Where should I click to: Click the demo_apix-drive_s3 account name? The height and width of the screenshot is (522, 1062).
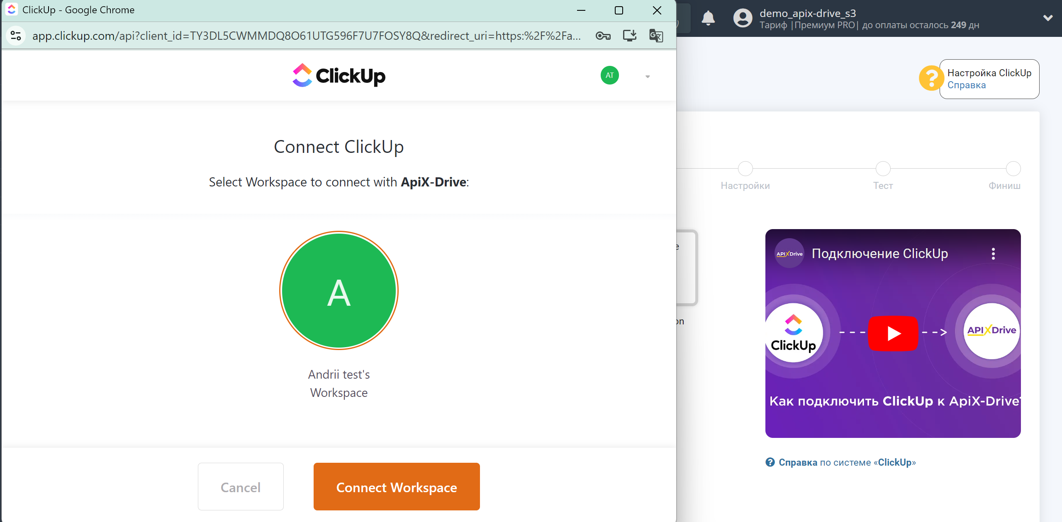(x=808, y=13)
